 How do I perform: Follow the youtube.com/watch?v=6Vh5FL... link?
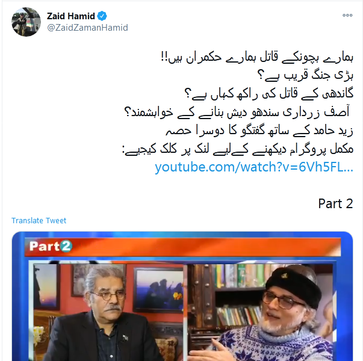point(254,167)
